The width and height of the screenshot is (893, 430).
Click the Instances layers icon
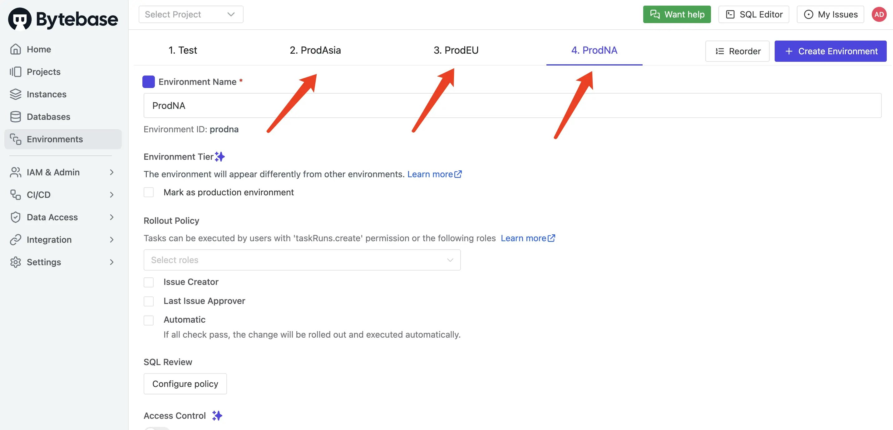point(15,94)
